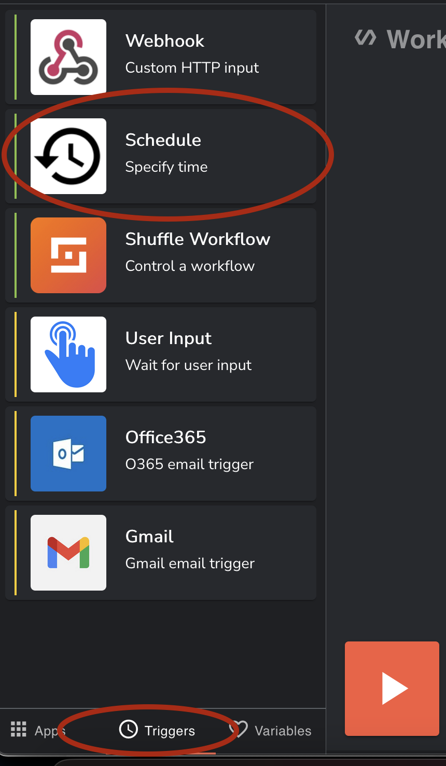Click the clock icon beside Triggers
The image size is (446, 766).
pyautogui.click(x=128, y=729)
